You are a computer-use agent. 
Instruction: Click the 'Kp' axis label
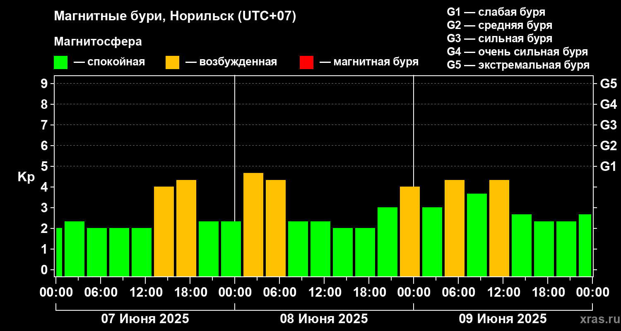click(x=26, y=177)
